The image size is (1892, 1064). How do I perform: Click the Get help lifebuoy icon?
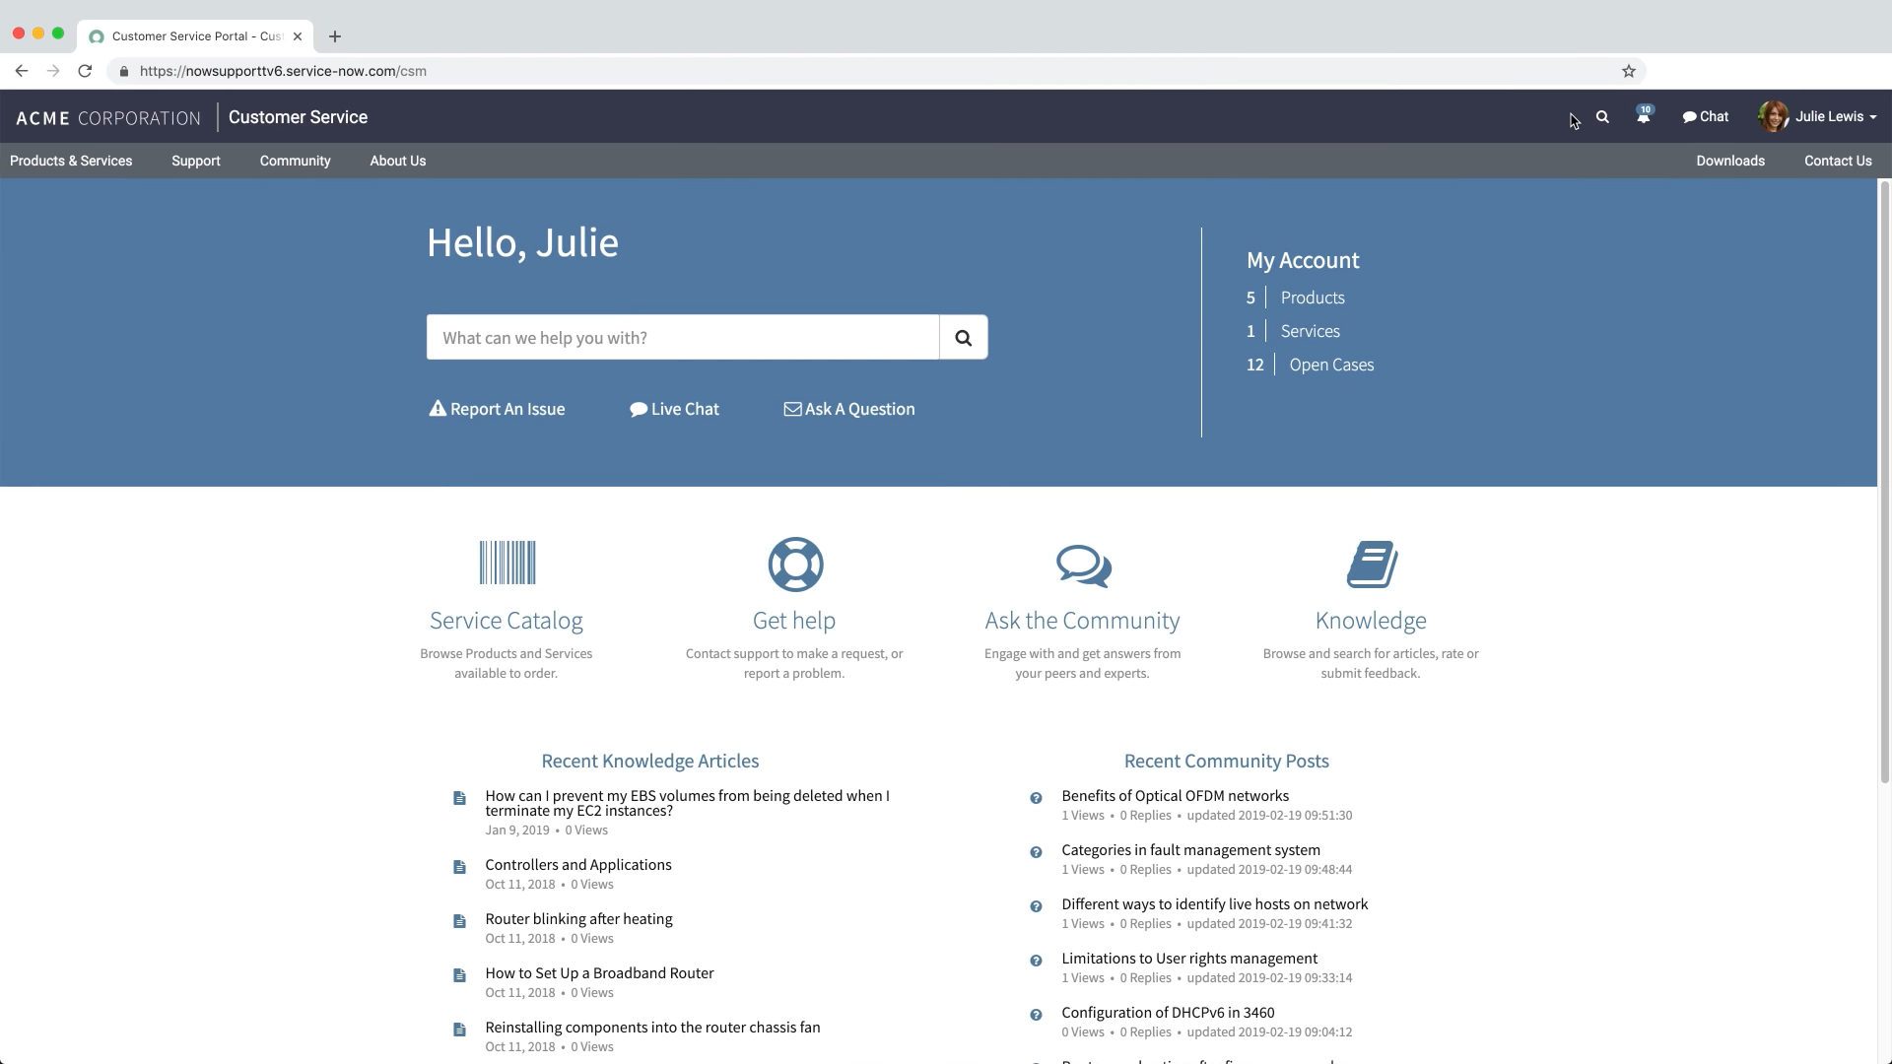(x=794, y=564)
